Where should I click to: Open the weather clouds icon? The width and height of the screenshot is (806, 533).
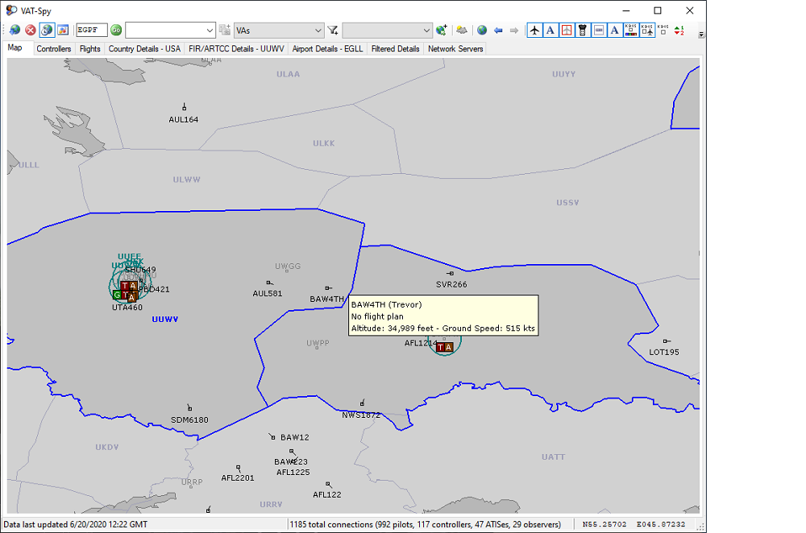tap(462, 31)
